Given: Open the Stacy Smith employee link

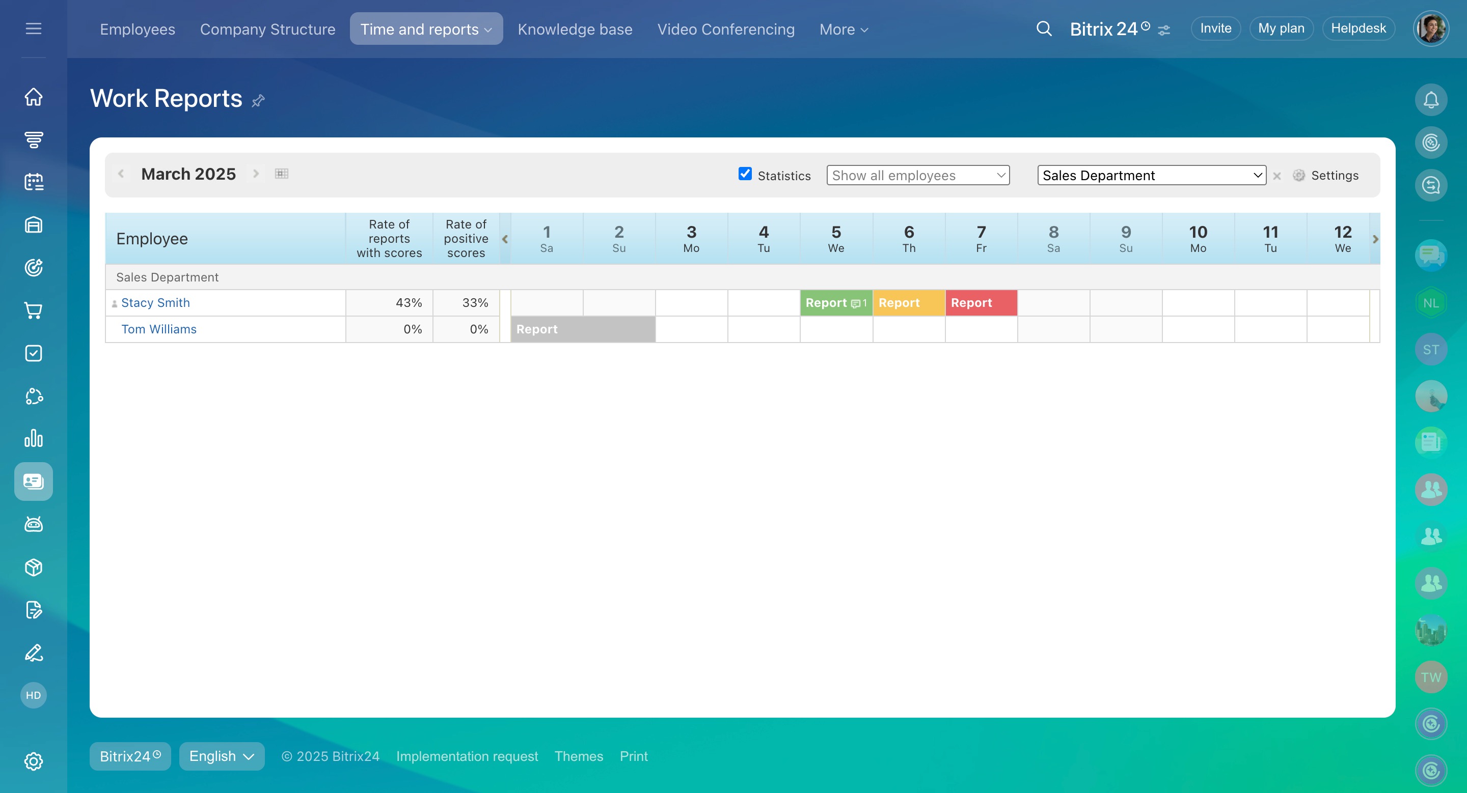Looking at the screenshot, I should pyautogui.click(x=155, y=303).
